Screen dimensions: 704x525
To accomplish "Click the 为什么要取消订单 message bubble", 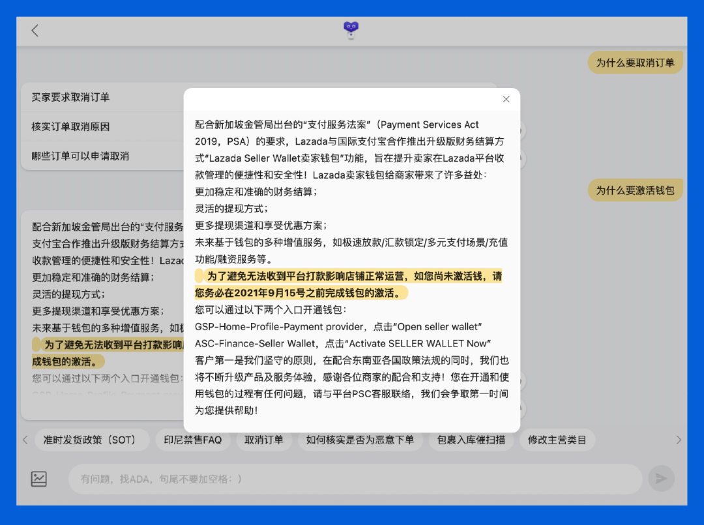I will [635, 63].
